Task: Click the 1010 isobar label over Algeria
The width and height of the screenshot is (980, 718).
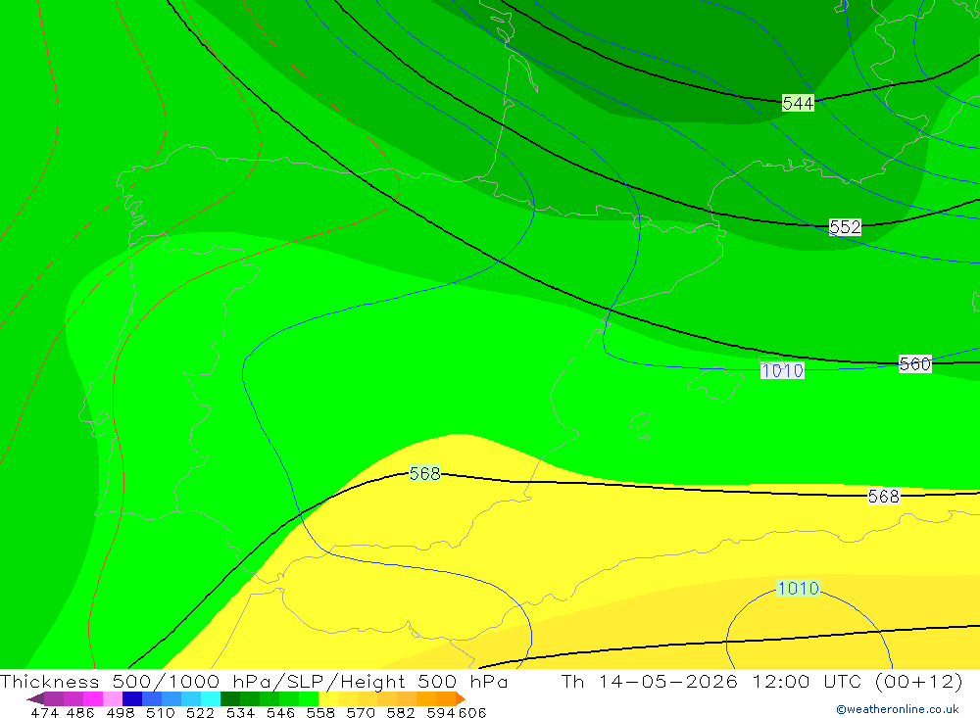Action: tap(798, 588)
